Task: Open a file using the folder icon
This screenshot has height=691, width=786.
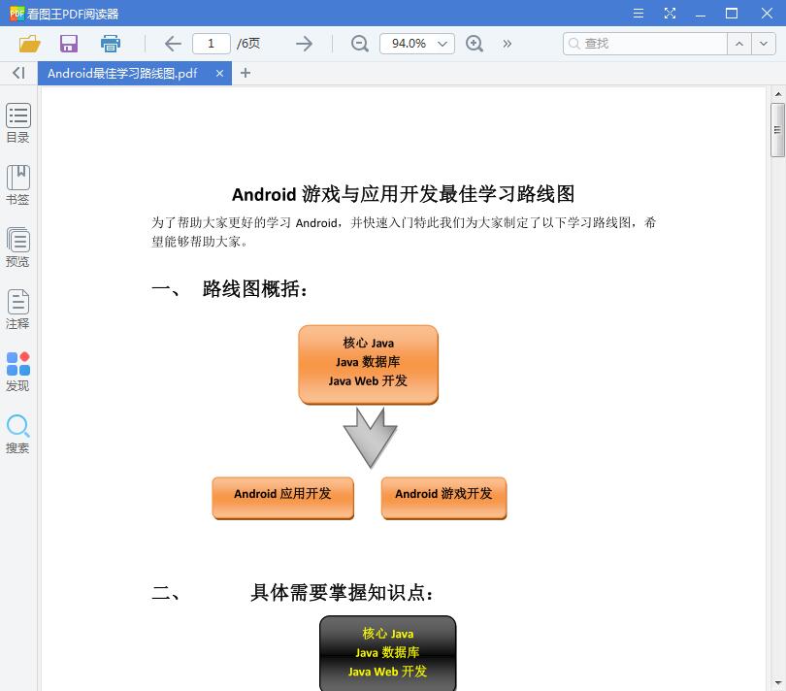Action: click(29, 44)
